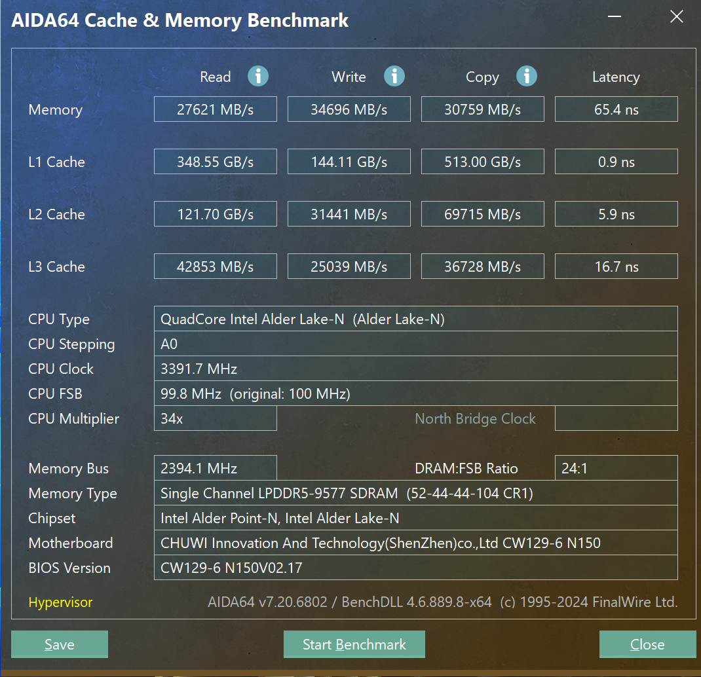
Task: Click the Write column header text
Action: (x=349, y=77)
